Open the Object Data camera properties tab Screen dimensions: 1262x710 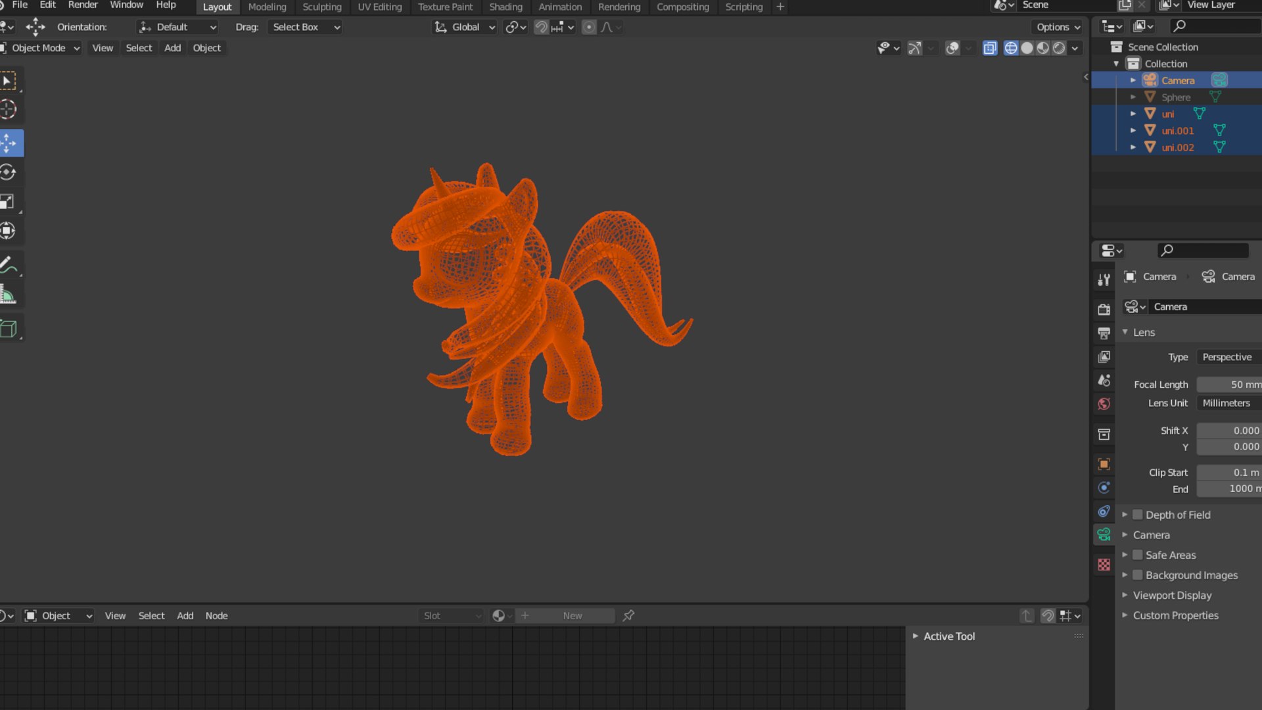(x=1104, y=534)
